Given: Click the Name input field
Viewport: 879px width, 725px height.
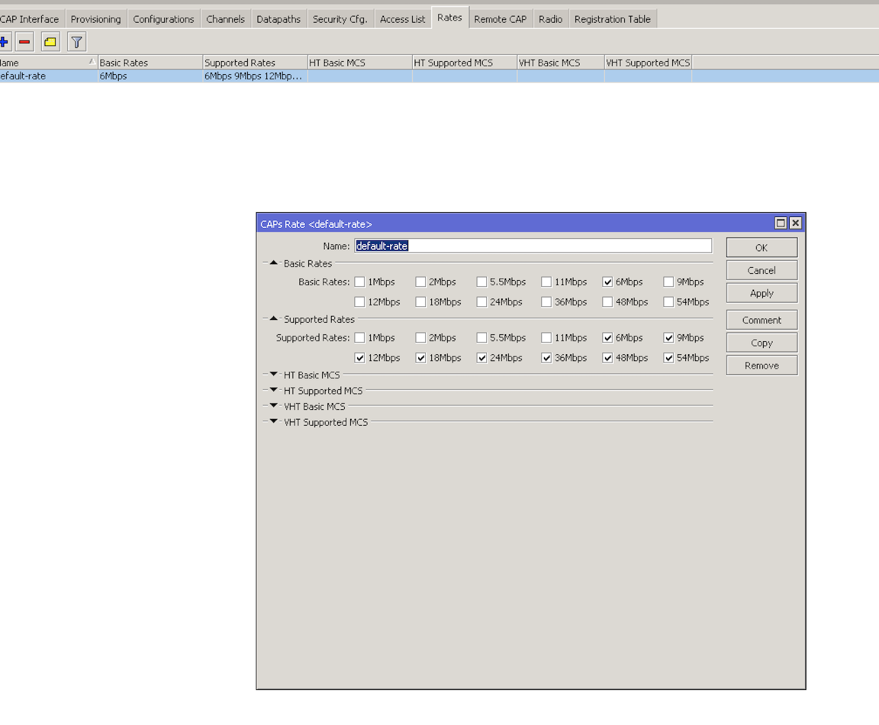Looking at the screenshot, I should 533,246.
